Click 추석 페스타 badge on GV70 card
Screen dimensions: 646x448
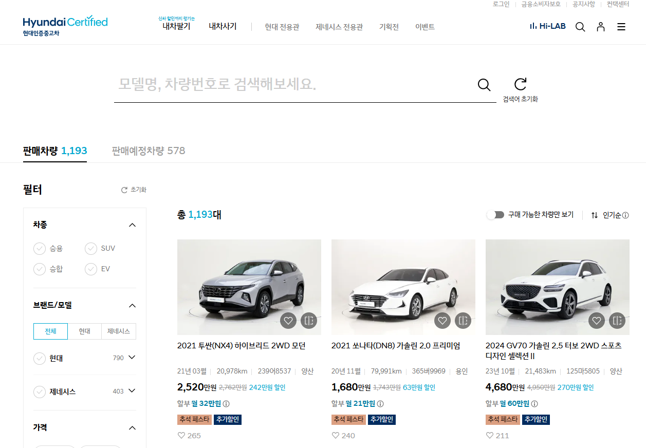pos(503,420)
